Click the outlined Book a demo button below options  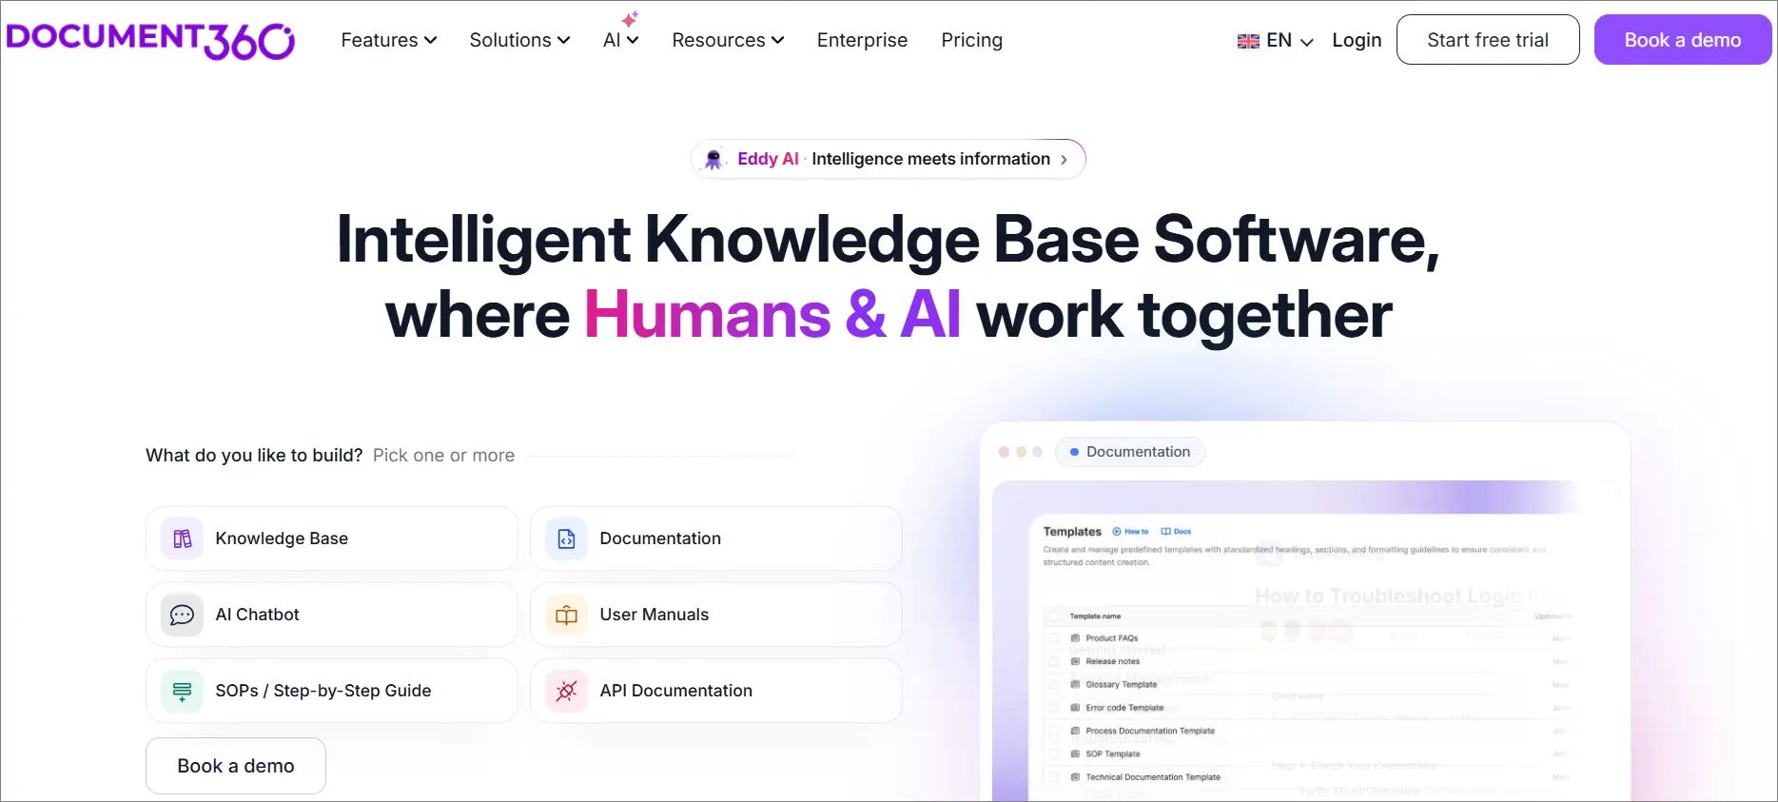[236, 766]
